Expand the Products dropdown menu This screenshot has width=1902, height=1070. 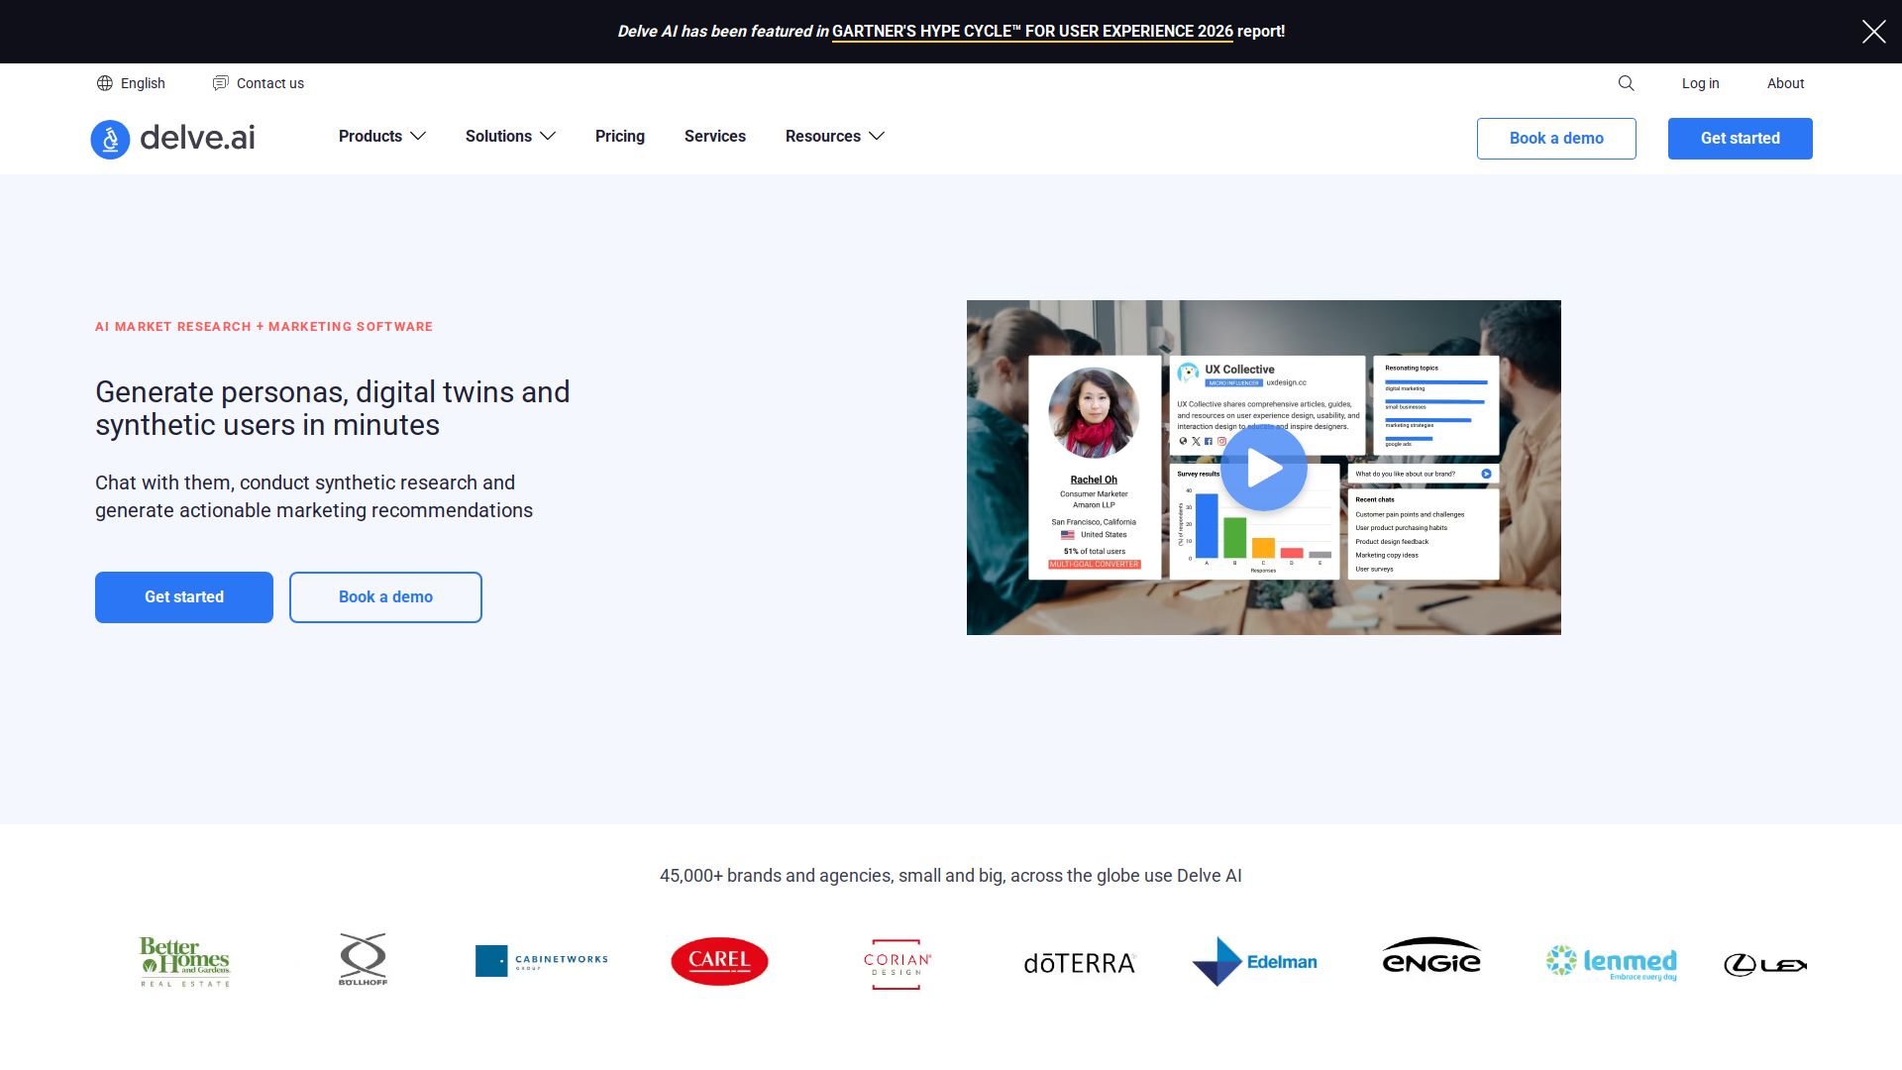(x=382, y=137)
